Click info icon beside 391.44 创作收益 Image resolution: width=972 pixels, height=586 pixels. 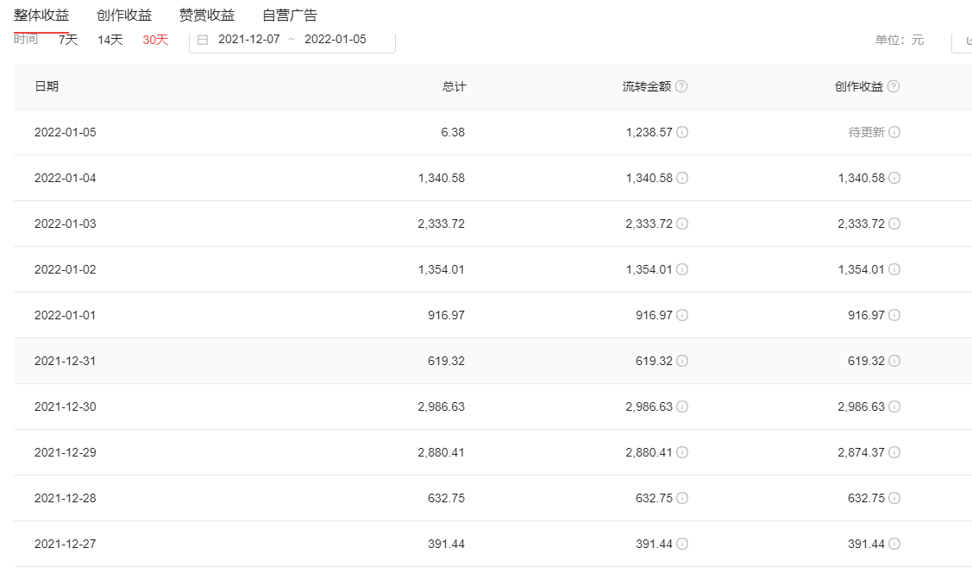[x=894, y=544]
